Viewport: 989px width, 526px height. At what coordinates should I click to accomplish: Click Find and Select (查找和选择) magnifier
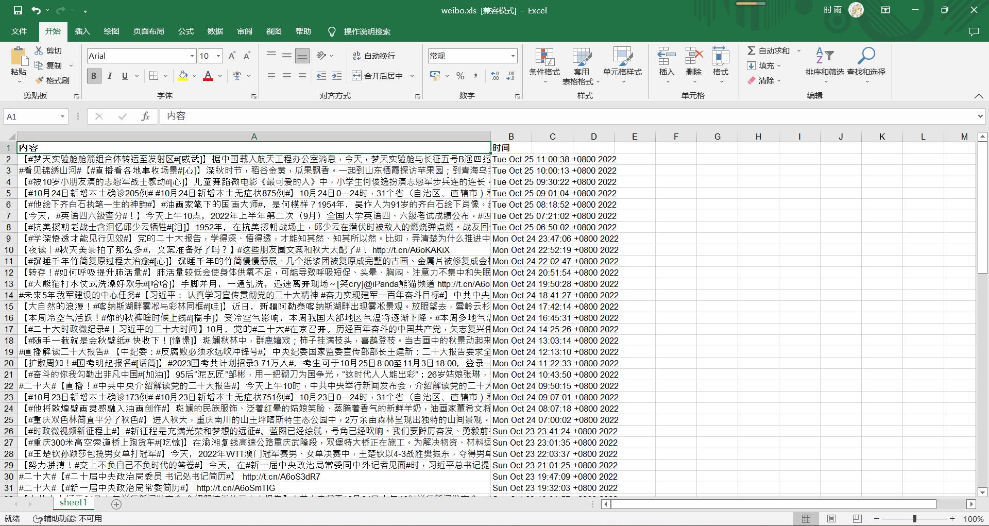click(866, 56)
